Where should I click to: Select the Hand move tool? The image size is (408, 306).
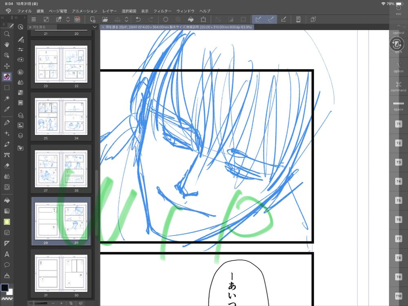pos(7,44)
